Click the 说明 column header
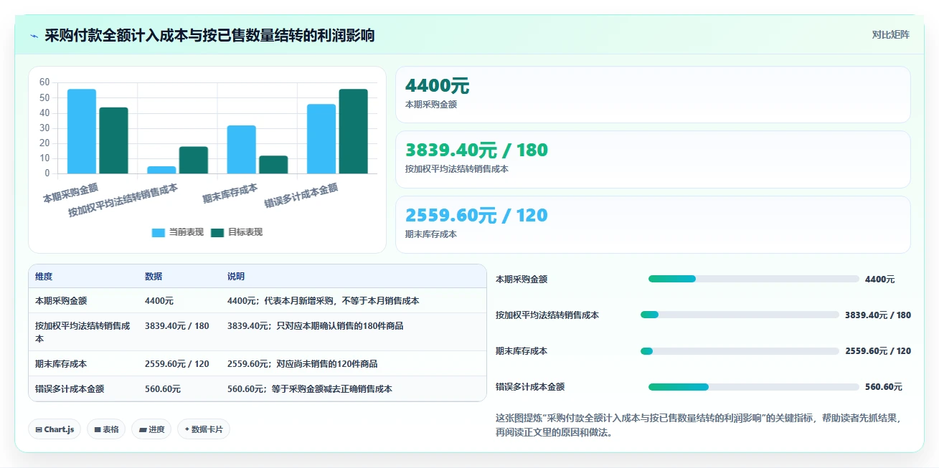Image resolution: width=939 pixels, height=468 pixels. pos(236,277)
